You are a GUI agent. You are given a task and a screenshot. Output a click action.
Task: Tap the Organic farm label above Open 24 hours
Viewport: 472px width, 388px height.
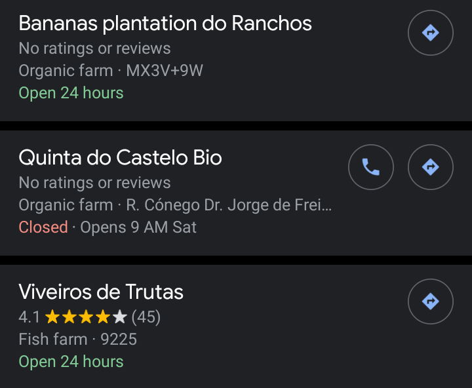[66, 71]
